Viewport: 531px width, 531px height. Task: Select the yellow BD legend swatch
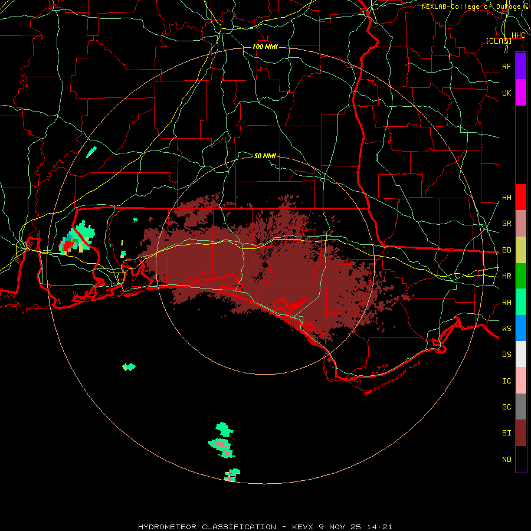(x=521, y=250)
